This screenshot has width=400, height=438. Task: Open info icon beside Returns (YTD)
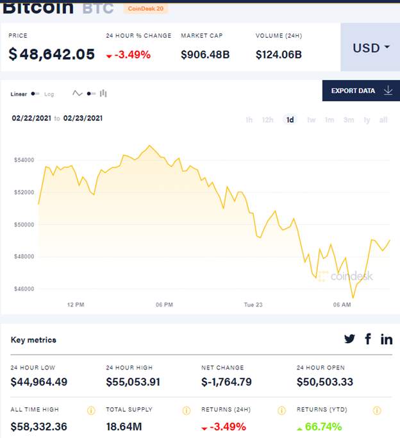pos(377,410)
